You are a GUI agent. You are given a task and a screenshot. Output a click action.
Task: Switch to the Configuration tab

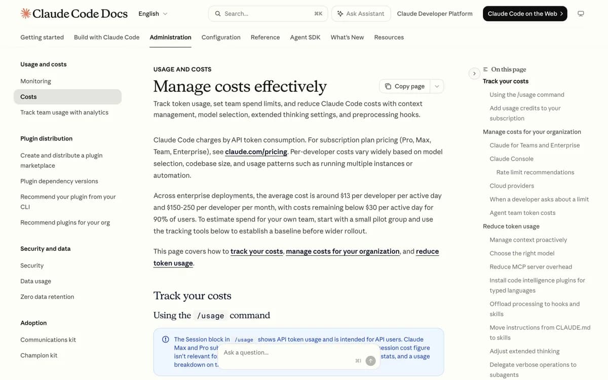click(x=221, y=37)
